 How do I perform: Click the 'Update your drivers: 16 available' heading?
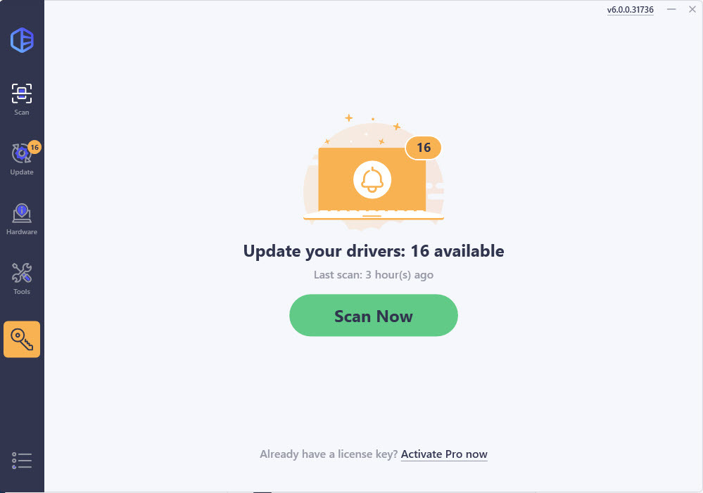tap(374, 251)
